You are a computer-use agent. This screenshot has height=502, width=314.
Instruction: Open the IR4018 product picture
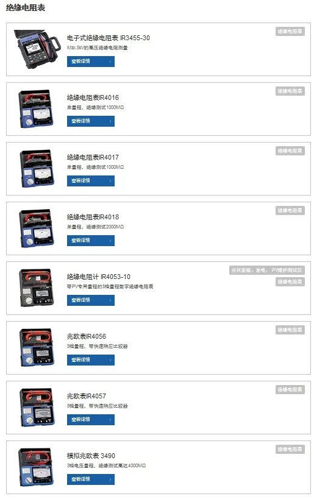tap(36, 228)
